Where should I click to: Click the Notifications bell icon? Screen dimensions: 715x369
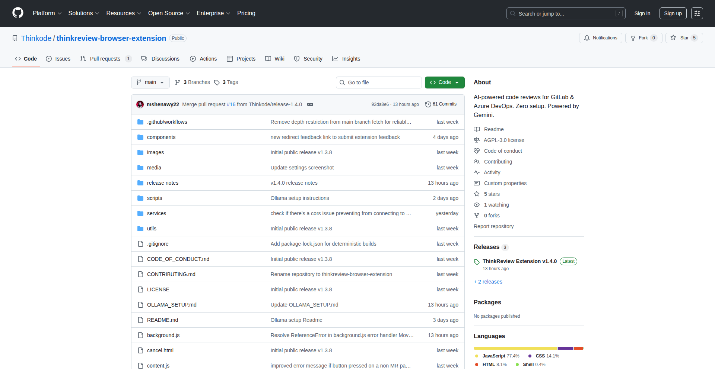(587, 38)
